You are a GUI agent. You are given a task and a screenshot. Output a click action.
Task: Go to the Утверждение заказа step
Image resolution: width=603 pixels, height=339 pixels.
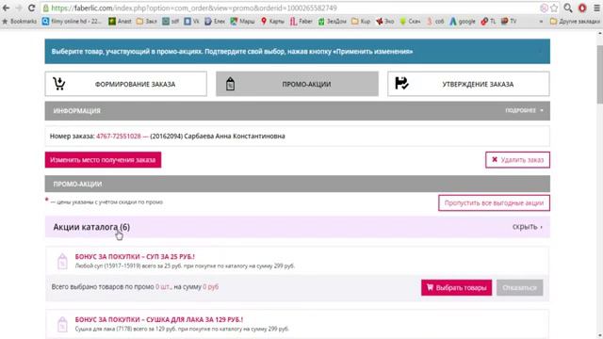(x=468, y=84)
